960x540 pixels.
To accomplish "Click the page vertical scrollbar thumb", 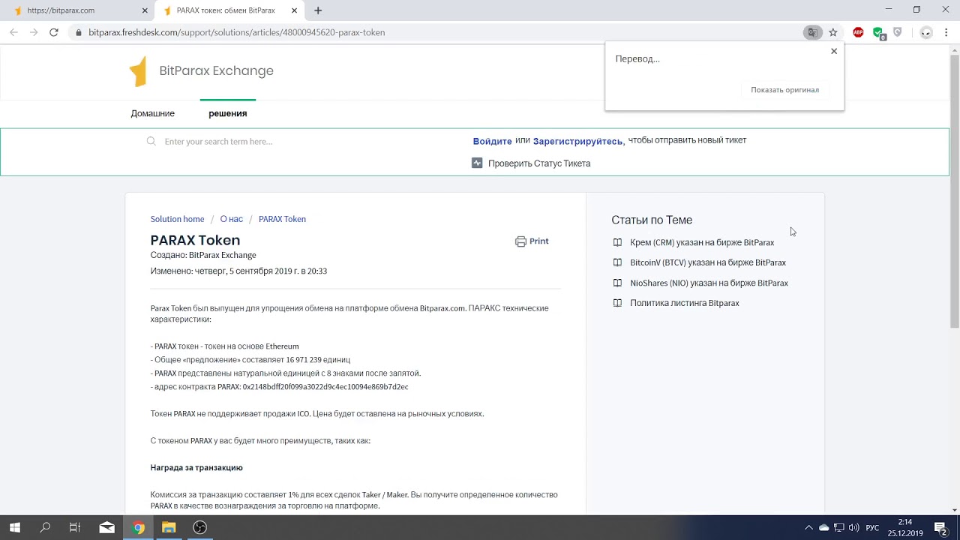I will coord(955,191).
